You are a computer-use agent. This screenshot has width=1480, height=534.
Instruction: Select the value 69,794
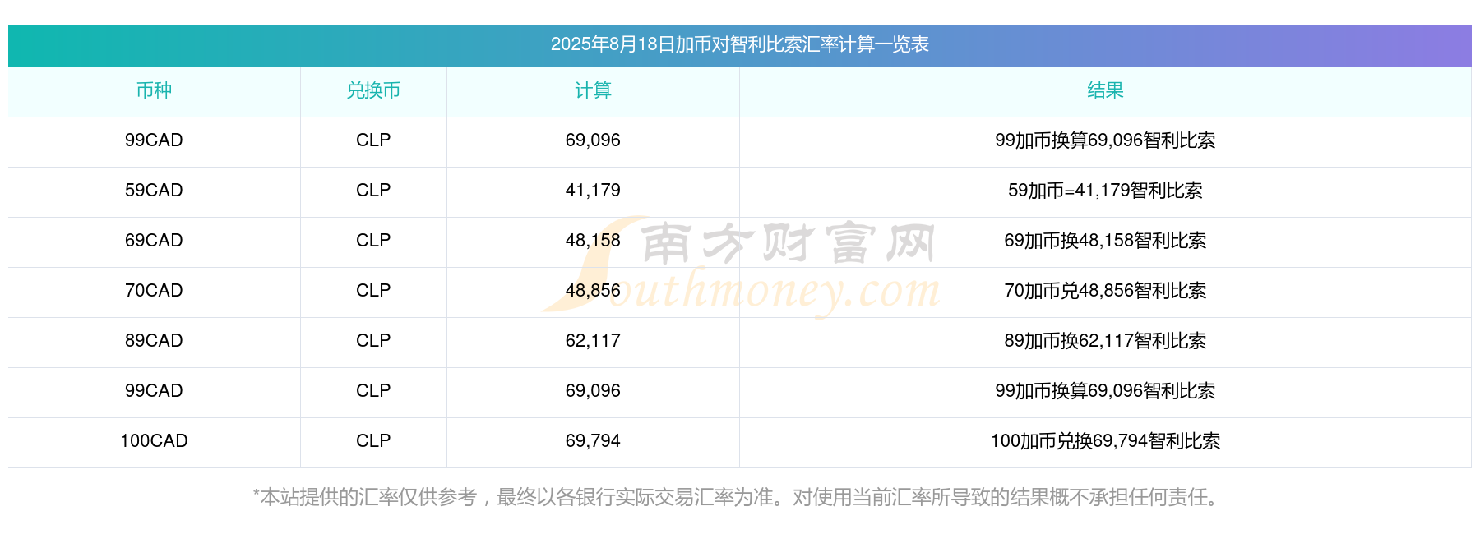click(x=593, y=441)
